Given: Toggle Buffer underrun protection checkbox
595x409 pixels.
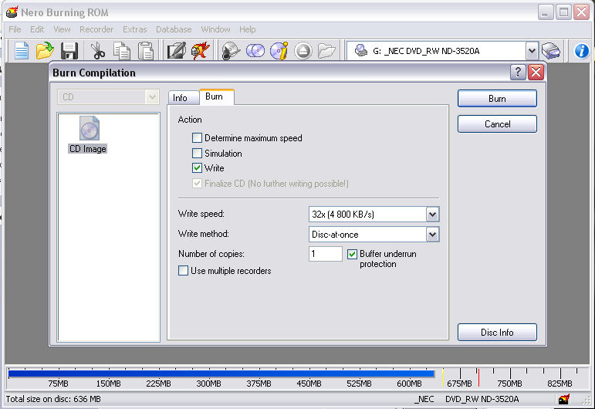Looking at the screenshot, I should point(353,254).
